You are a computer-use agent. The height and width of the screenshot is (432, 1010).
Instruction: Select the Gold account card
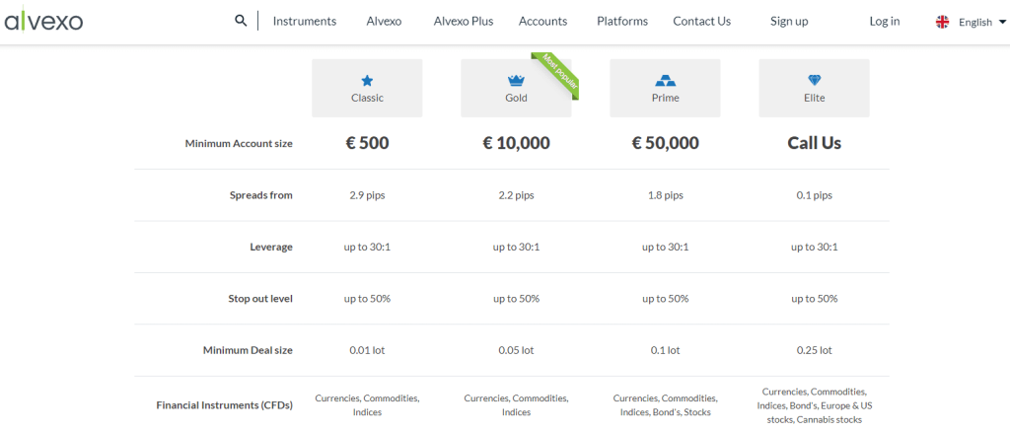[516, 88]
